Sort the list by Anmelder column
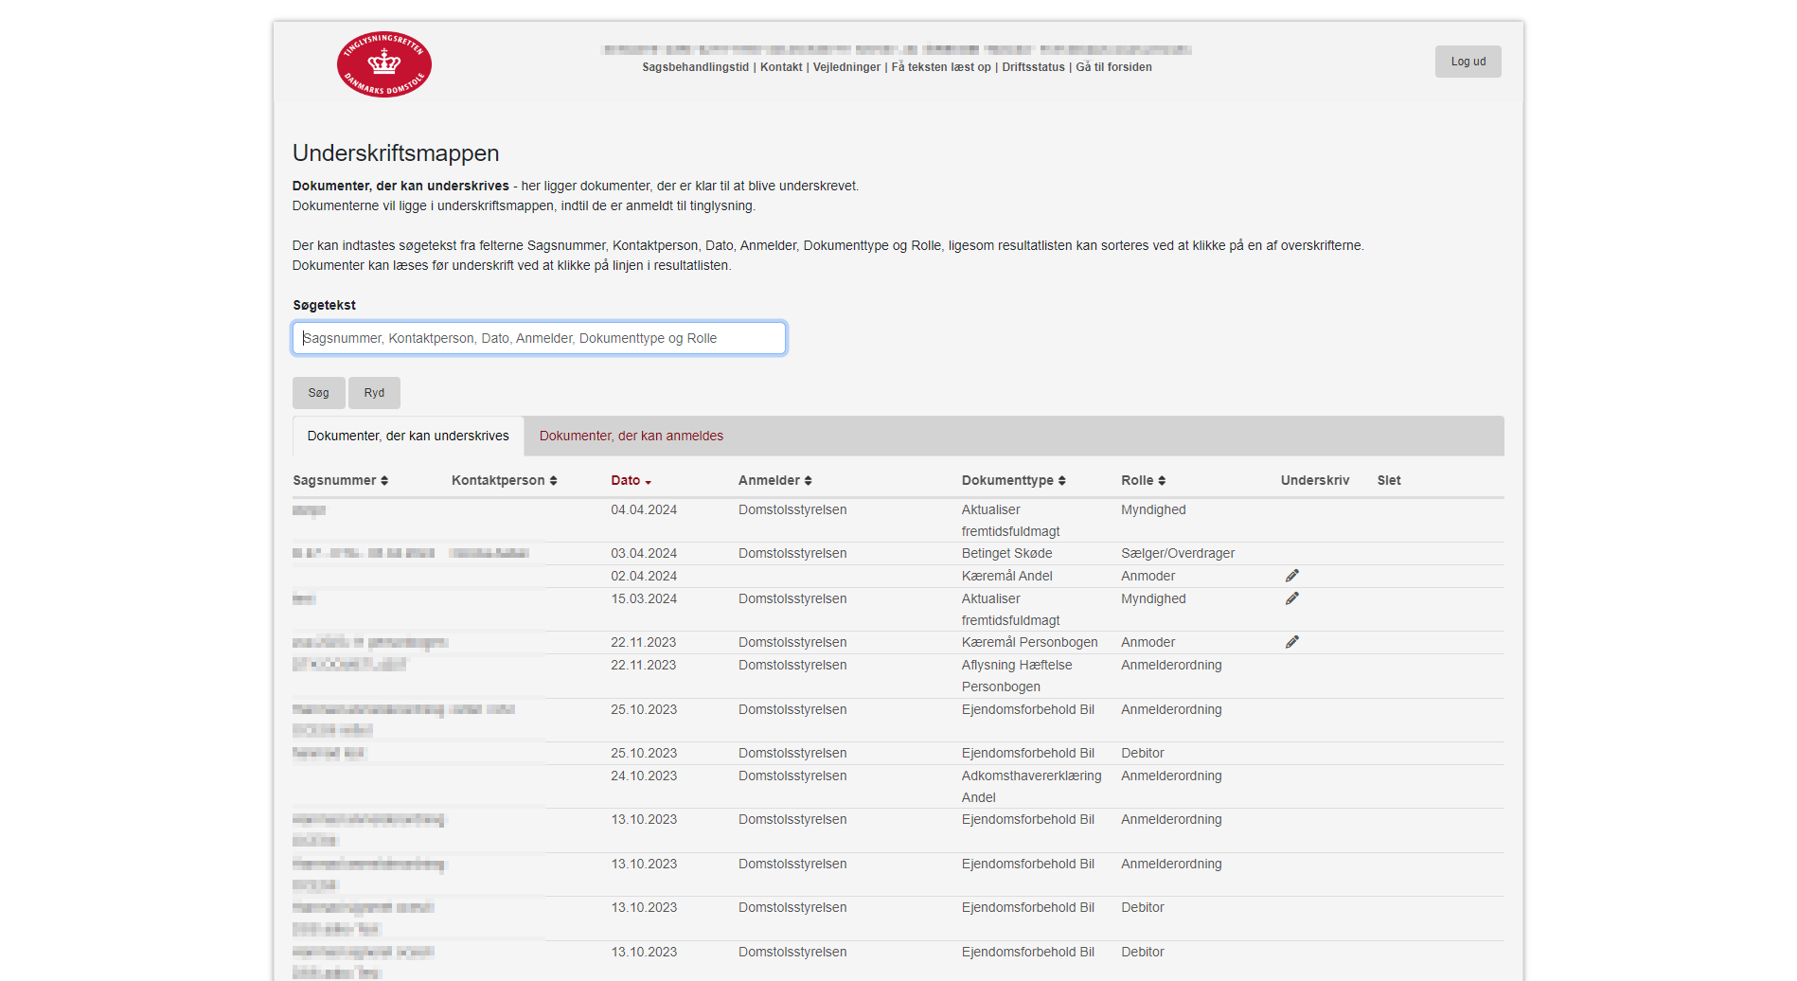Image resolution: width=1797 pixels, height=981 pixels. (x=774, y=480)
